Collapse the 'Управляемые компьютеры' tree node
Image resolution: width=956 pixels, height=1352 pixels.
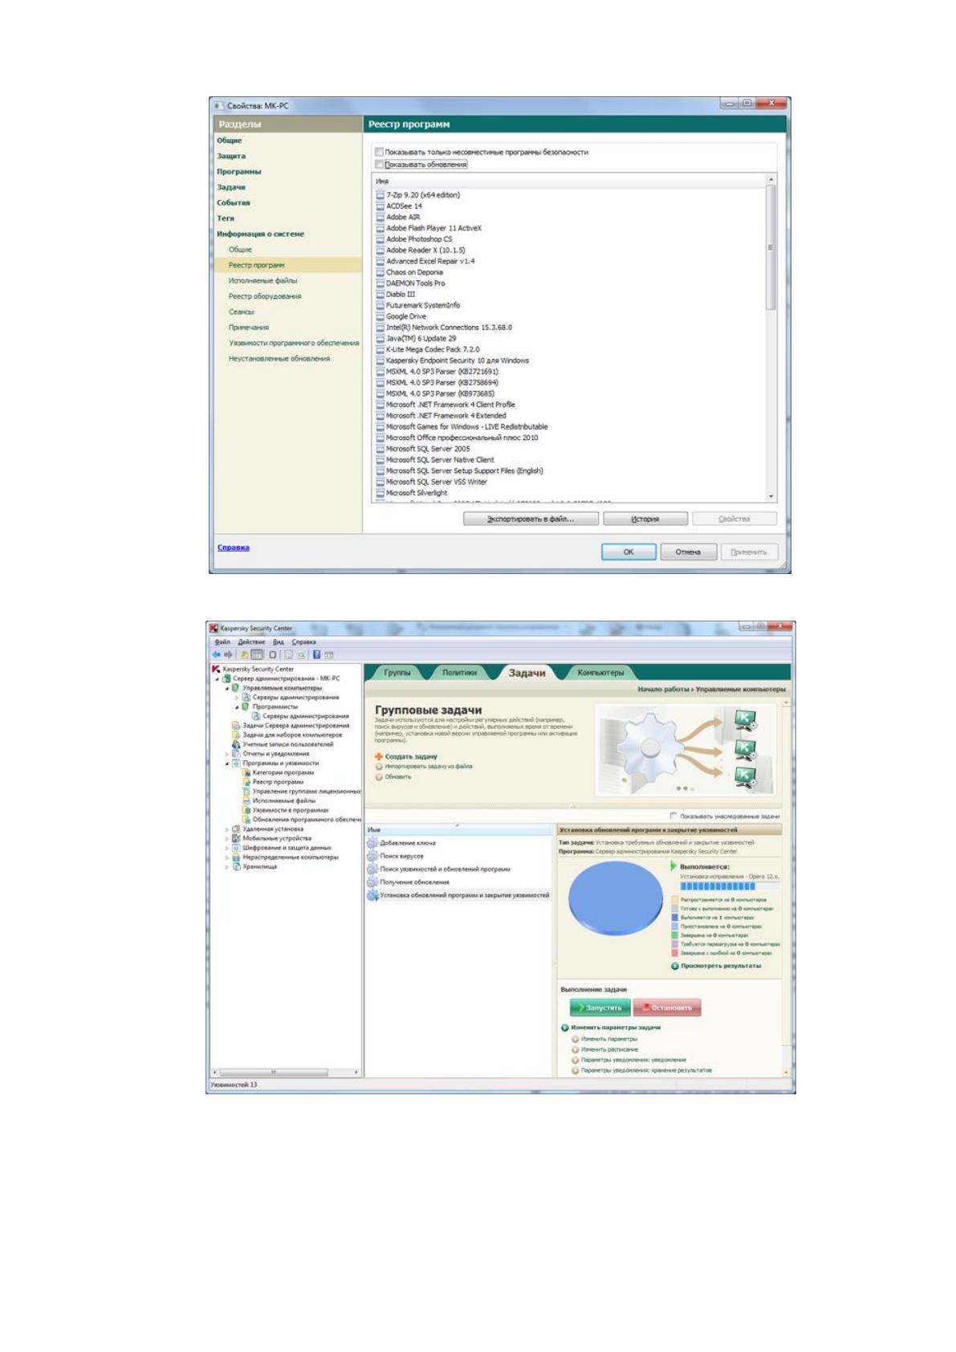click(227, 688)
